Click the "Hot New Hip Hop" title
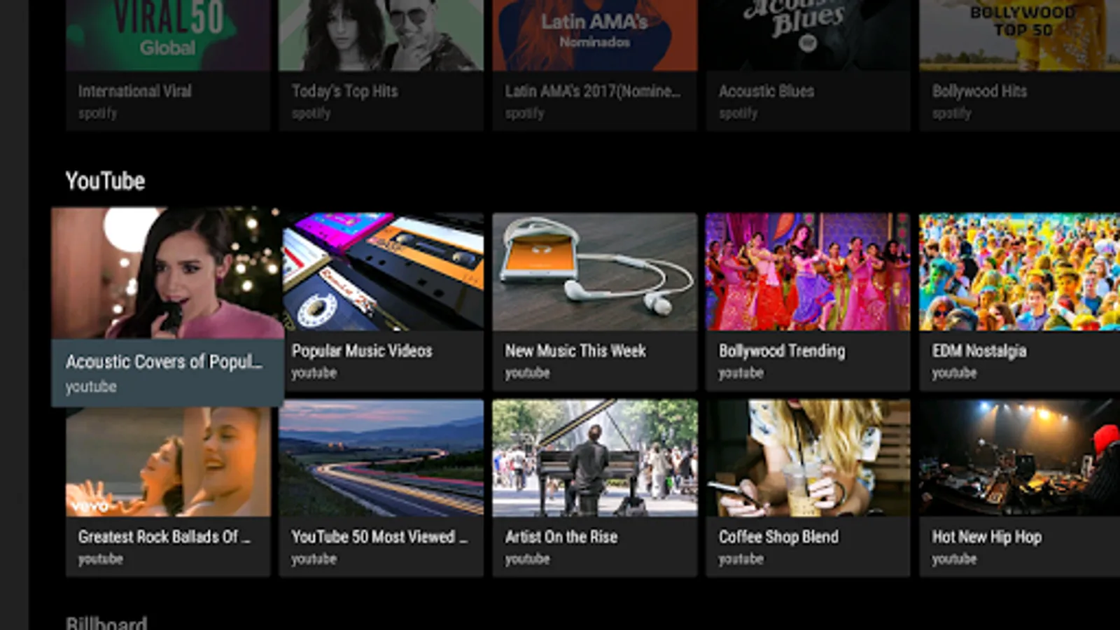Screen dimensions: 1120x630 987,537
